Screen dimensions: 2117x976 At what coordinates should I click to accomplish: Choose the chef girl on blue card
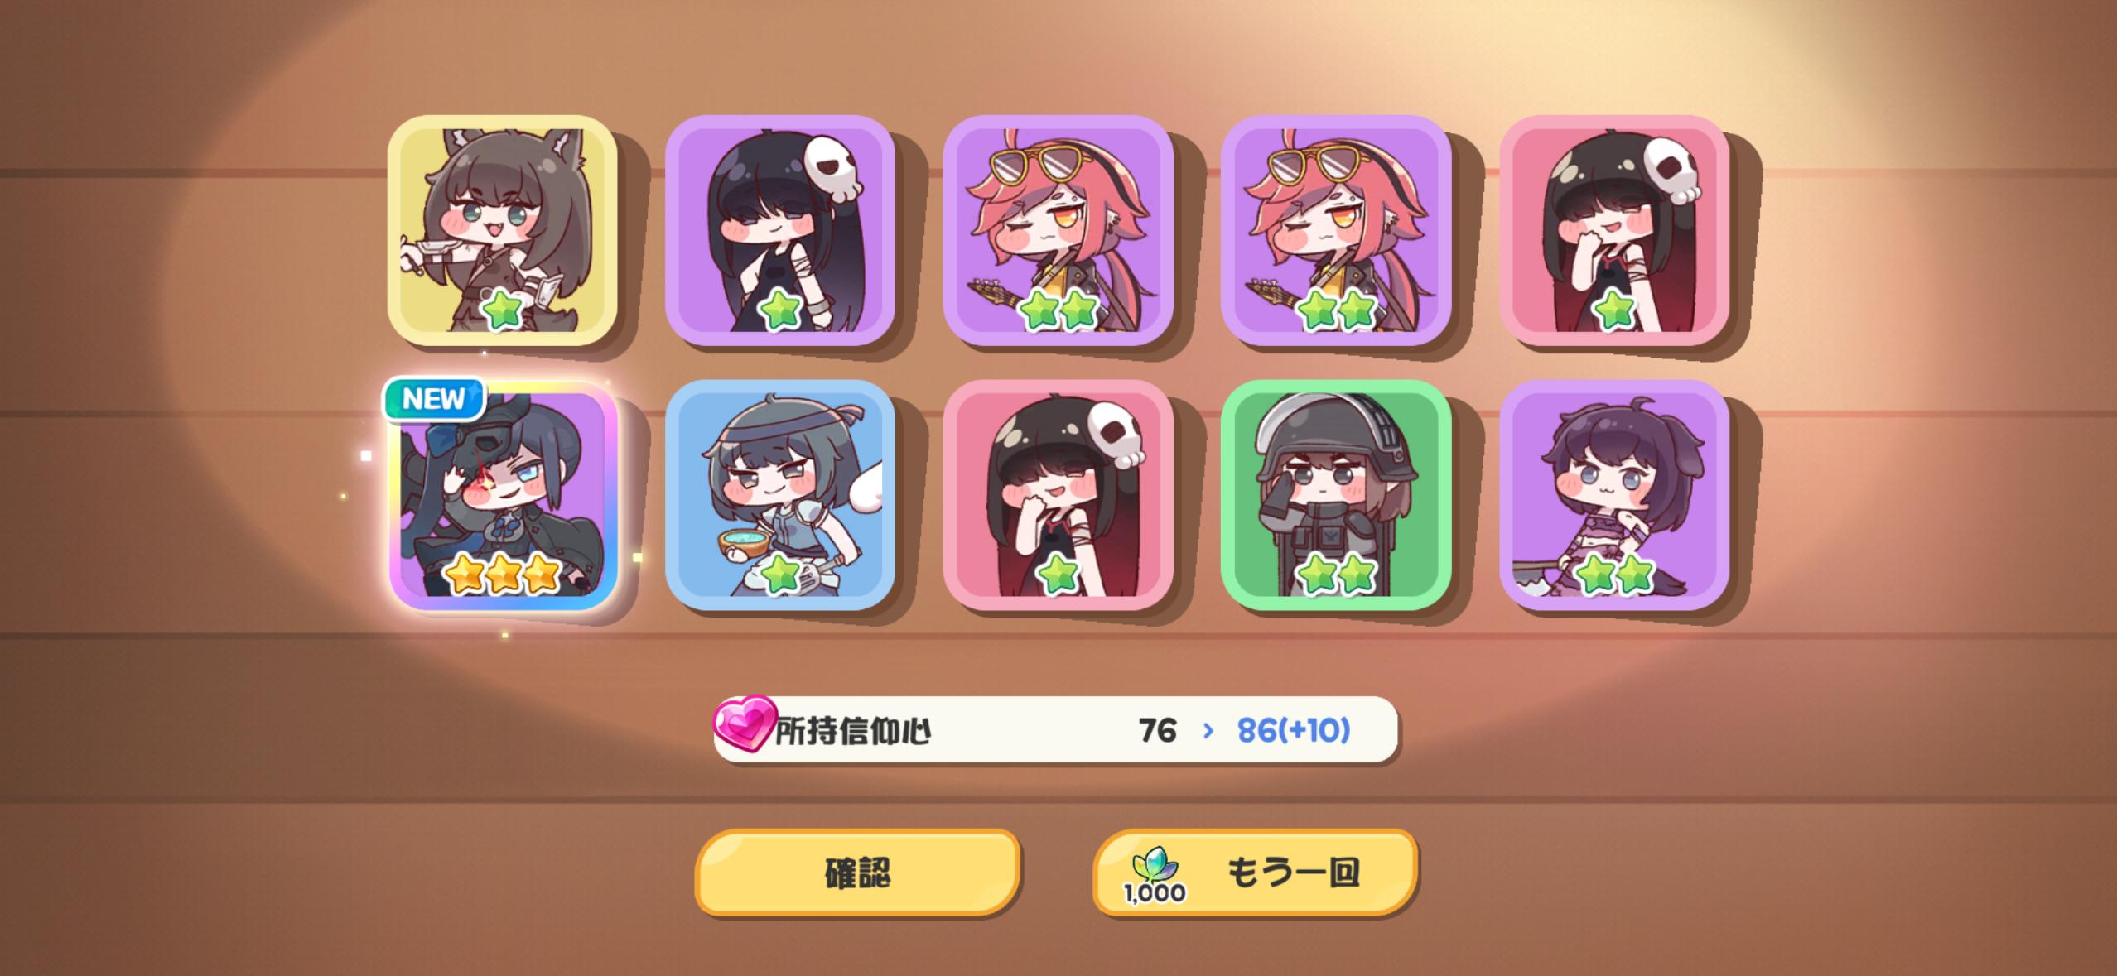coord(780,495)
